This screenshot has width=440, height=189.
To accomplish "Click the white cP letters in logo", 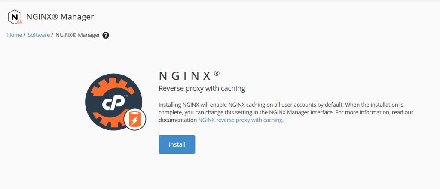I will [x=111, y=103].
